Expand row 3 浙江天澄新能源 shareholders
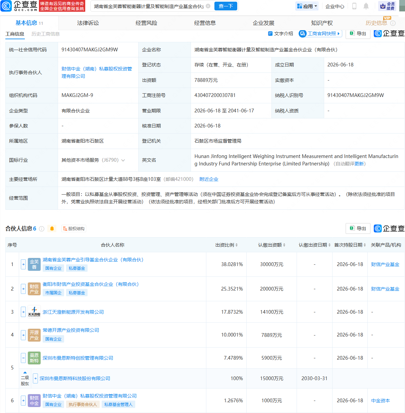The width and height of the screenshot is (405, 413). pos(23,312)
